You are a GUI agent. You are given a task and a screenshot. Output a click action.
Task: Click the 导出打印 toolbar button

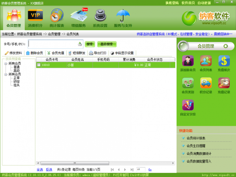coord(98,53)
